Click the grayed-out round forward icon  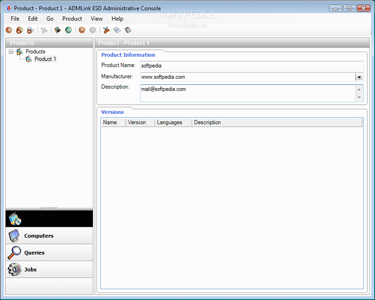(93, 30)
